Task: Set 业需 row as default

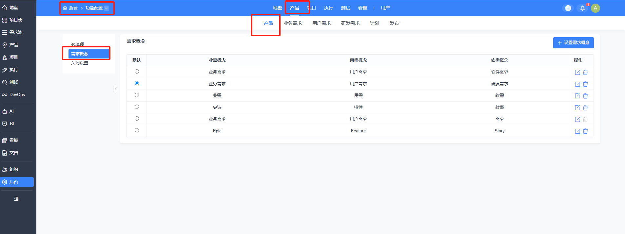Action: (x=137, y=95)
